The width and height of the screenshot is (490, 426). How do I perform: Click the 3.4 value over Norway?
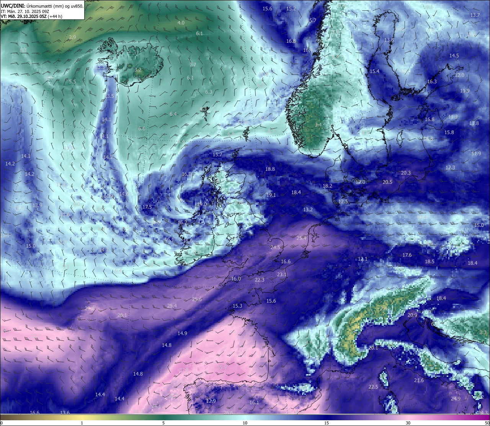pyautogui.click(x=318, y=125)
